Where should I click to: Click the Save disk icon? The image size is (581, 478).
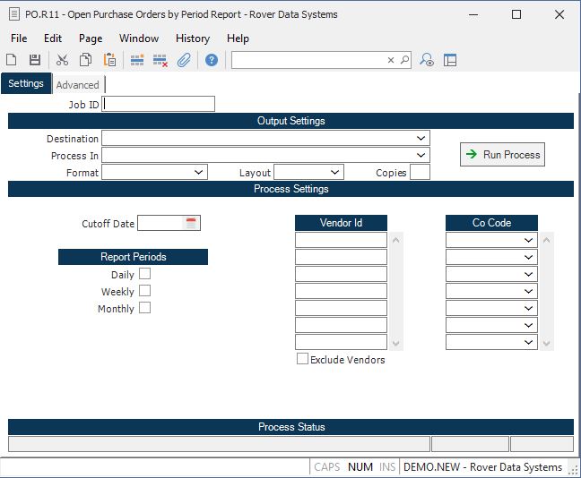(x=35, y=60)
